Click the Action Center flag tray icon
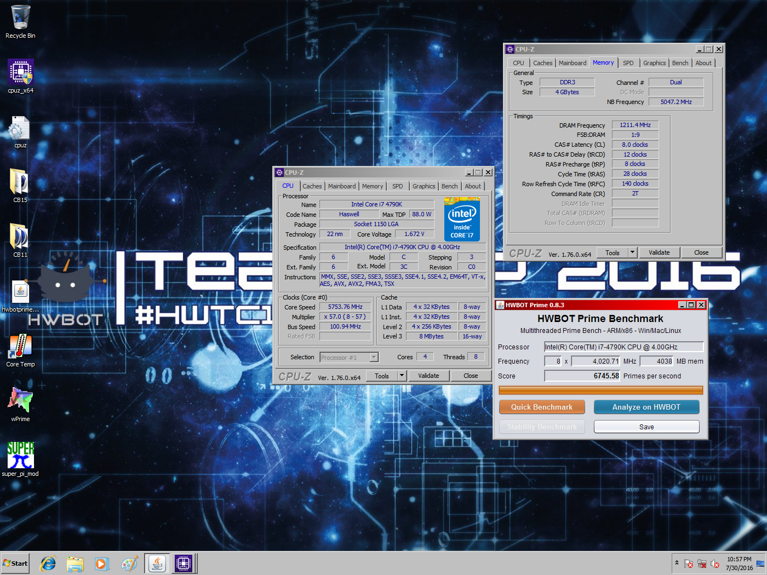Viewport: 767px width, 575px height. click(x=689, y=563)
